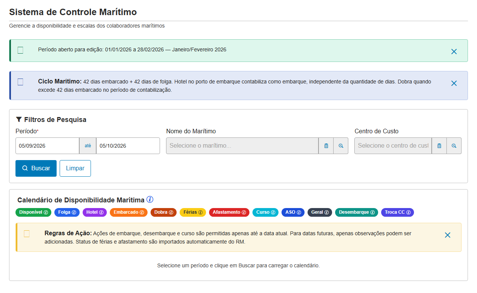Click info icon on Embarcado badge
477x293 pixels.
142,213
